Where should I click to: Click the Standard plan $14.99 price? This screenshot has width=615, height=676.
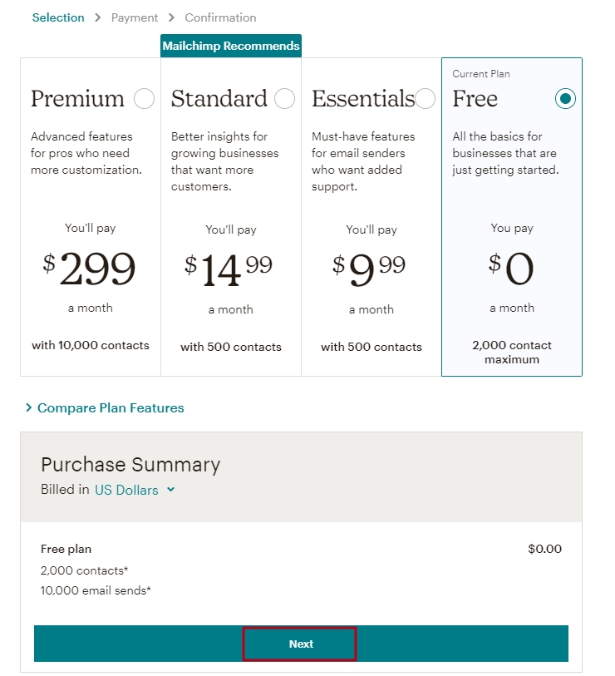[x=229, y=269]
